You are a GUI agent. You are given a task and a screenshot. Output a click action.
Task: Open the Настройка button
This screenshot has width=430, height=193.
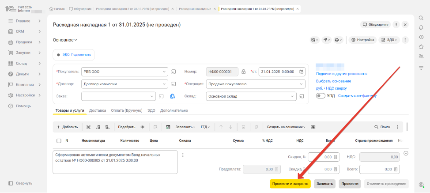pos(362,40)
